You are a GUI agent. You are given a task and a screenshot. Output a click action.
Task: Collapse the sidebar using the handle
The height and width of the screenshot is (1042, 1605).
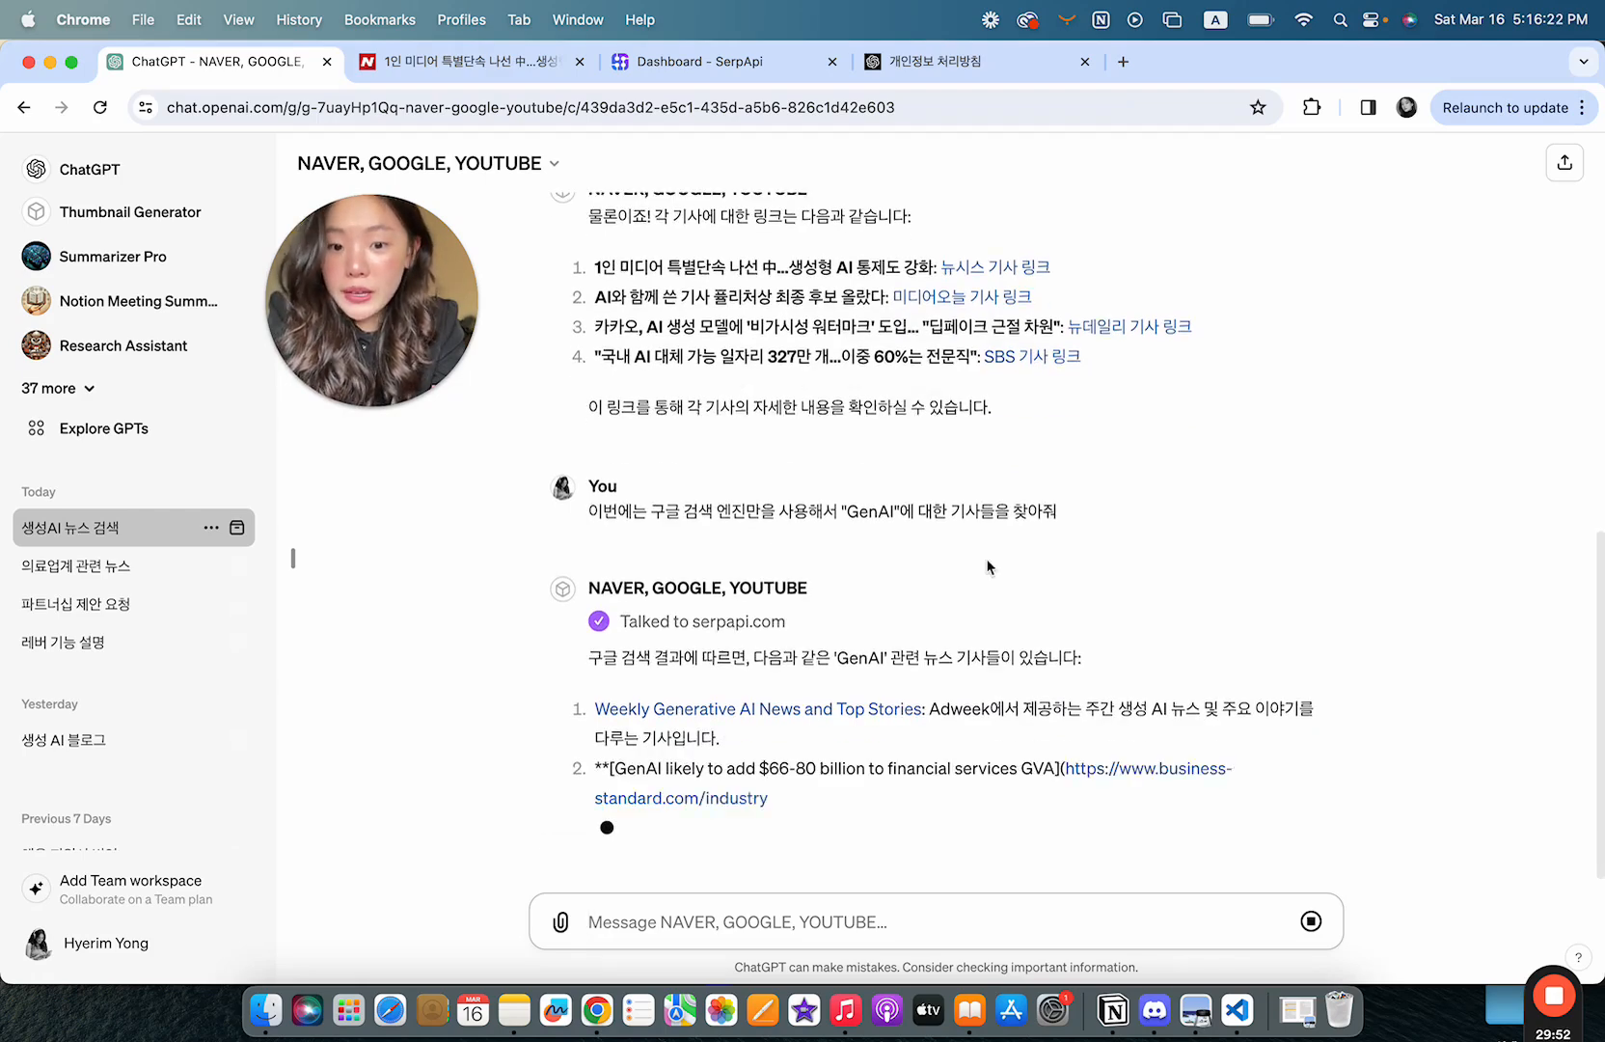293,559
